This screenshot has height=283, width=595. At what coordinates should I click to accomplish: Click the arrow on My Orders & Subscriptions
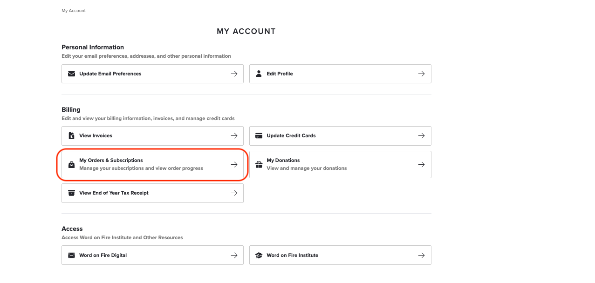click(x=234, y=164)
